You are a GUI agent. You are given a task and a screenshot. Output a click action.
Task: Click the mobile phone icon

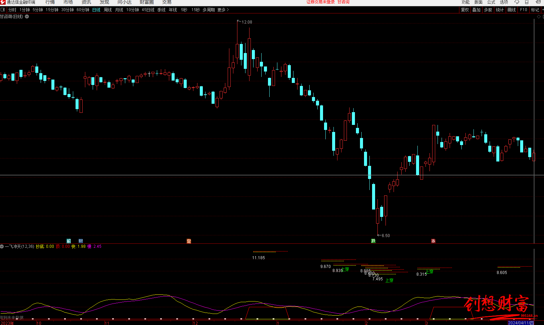click(527, 2)
